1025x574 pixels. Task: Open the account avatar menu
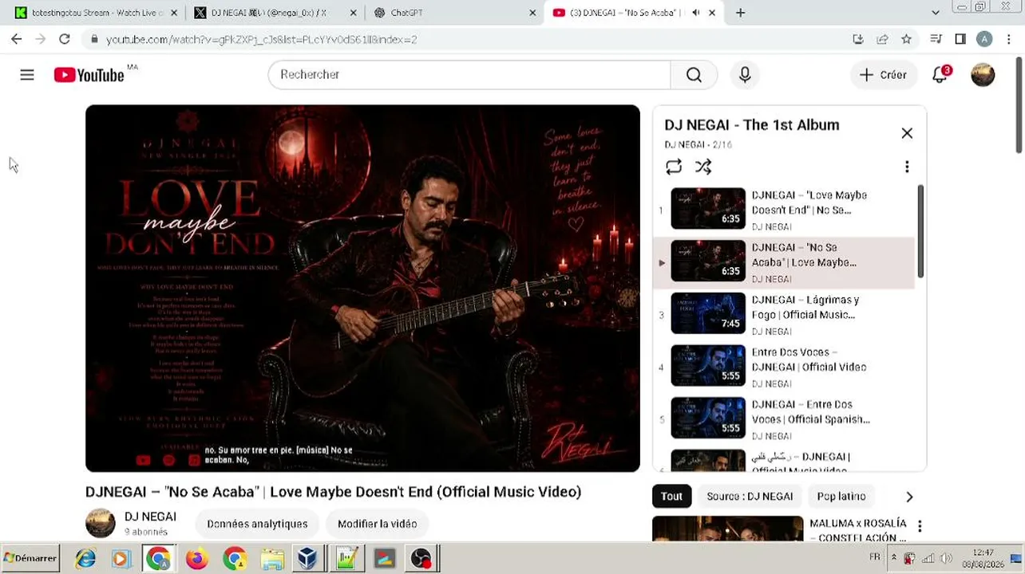pyautogui.click(x=983, y=75)
